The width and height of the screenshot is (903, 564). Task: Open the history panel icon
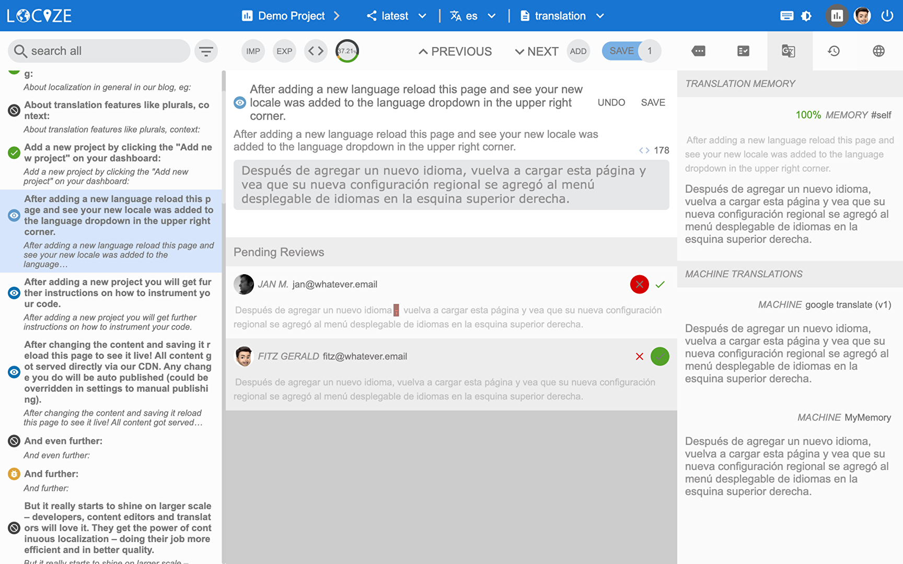pos(833,51)
